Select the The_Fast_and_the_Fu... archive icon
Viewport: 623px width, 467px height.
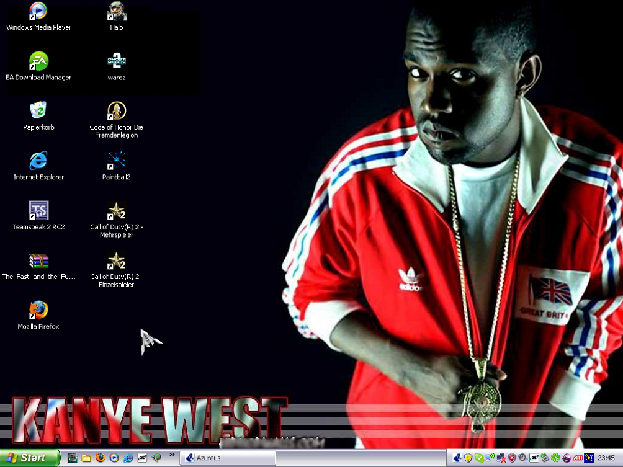point(38,265)
